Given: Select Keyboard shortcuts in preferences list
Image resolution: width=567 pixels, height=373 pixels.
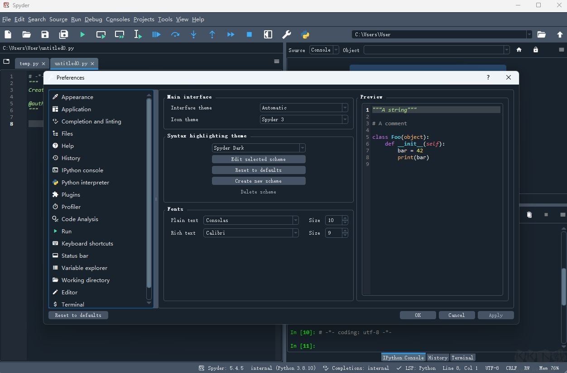Looking at the screenshot, I should [x=87, y=243].
